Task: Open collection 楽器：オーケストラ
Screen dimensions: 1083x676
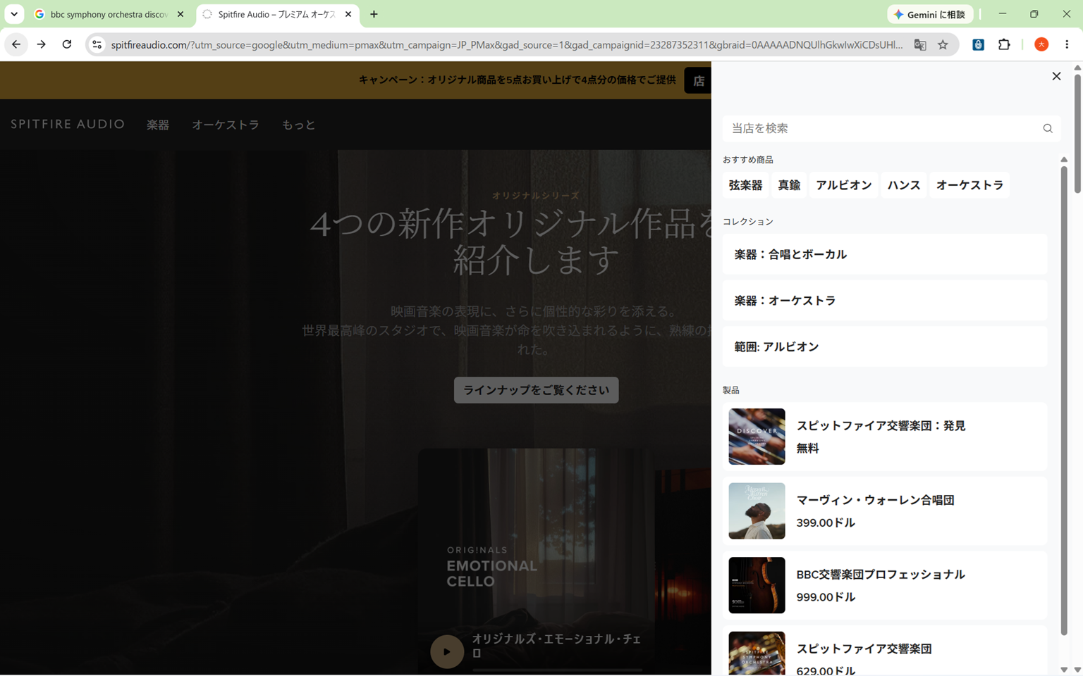Action: 885,301
